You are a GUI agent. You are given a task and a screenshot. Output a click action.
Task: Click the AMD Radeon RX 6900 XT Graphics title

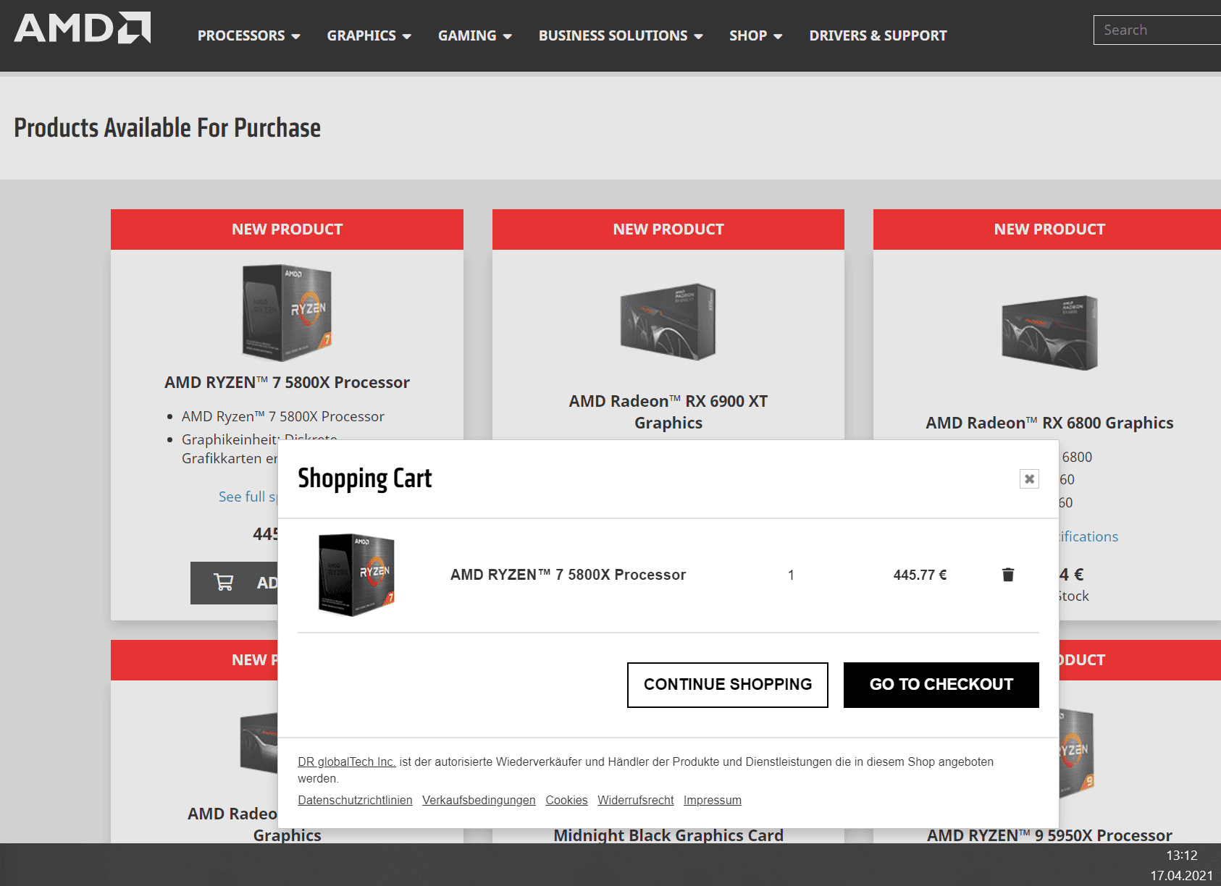(x=668, y=412)
